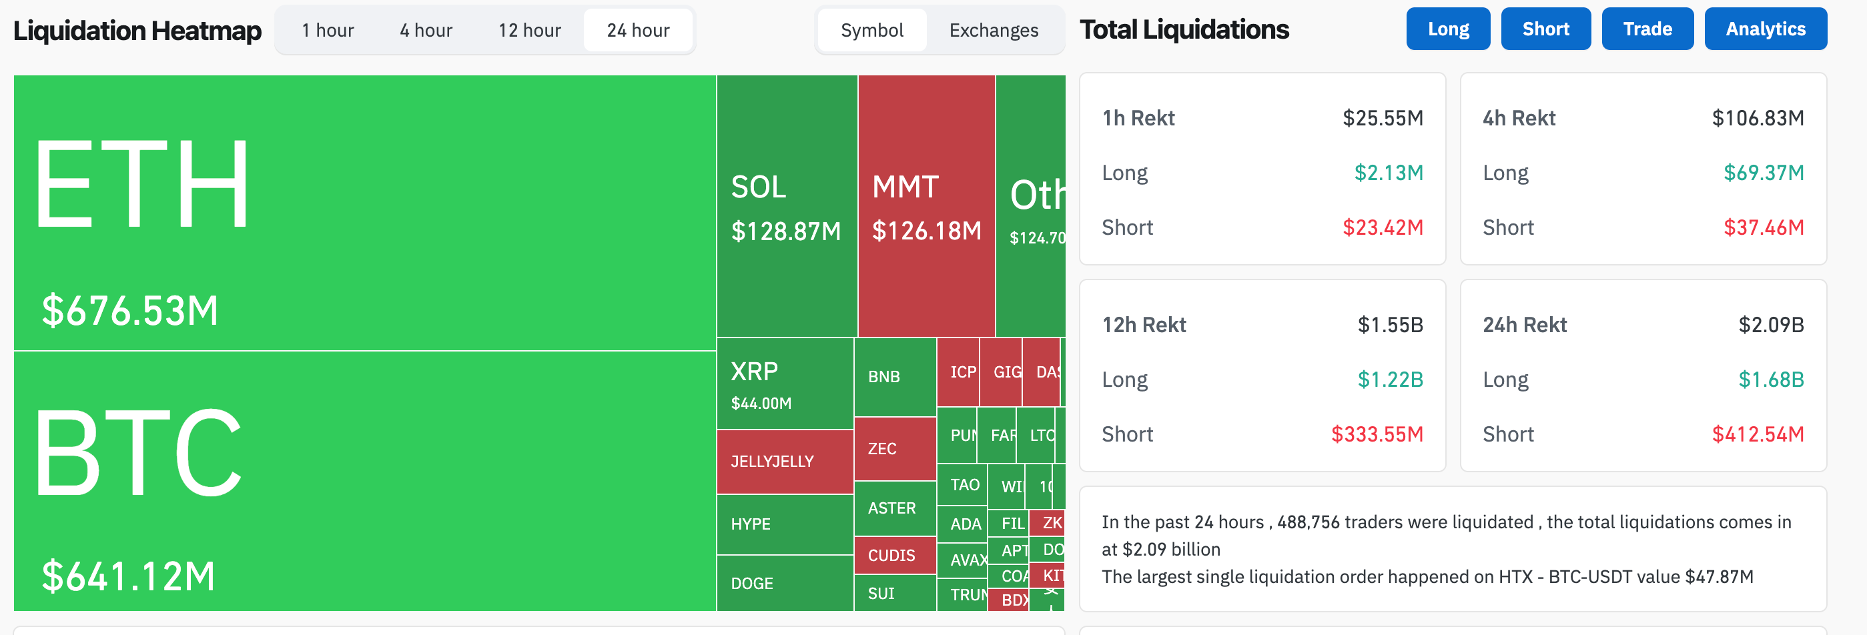Viewport: 1867px width, 635px height.
Task: Toggle heatmap grouping to Exchanges
Action: tap(994, 31)
